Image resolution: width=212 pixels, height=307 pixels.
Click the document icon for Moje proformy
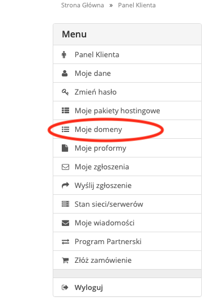coord(65,148)
